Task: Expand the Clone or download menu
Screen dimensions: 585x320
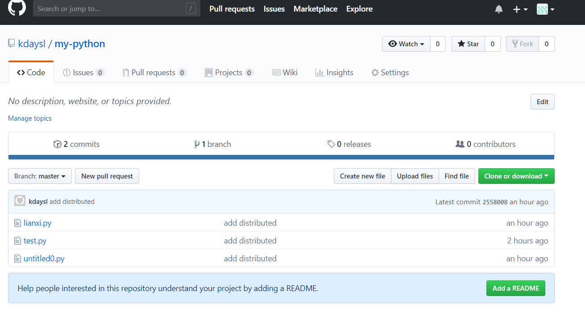Action: tap(516, 176)
